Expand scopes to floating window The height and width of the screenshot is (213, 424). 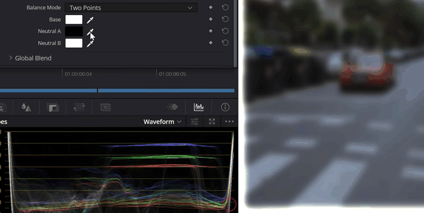(x=212, y=122)
